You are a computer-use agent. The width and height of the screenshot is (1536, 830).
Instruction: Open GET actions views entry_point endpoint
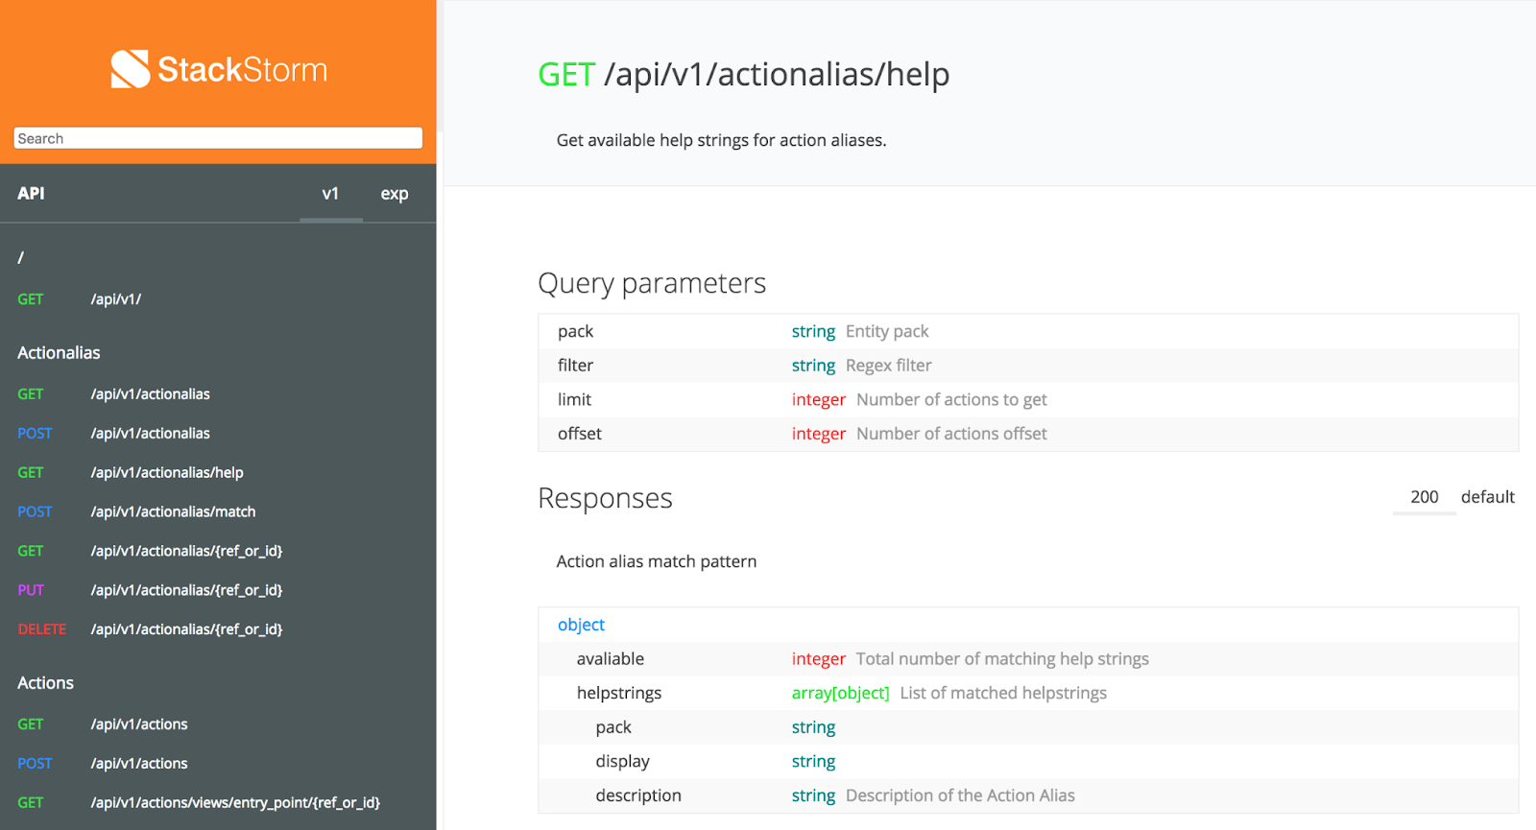(235, 803)
